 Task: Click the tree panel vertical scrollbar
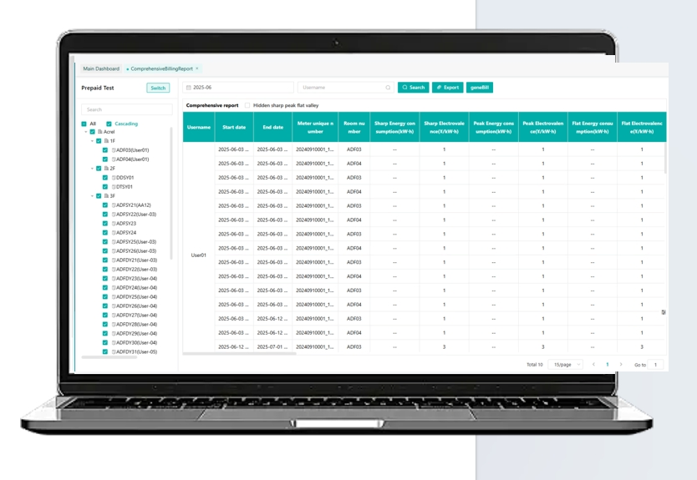point(171,193)
